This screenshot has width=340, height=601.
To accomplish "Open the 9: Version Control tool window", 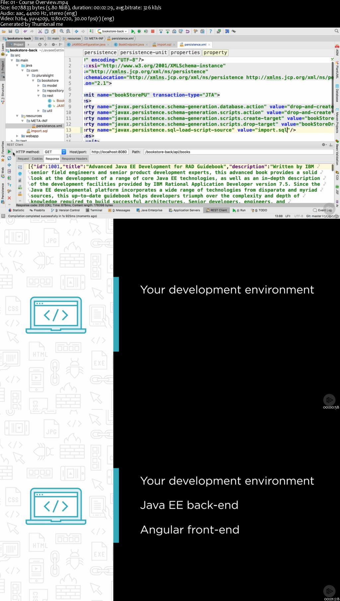I will coord(65,210).
